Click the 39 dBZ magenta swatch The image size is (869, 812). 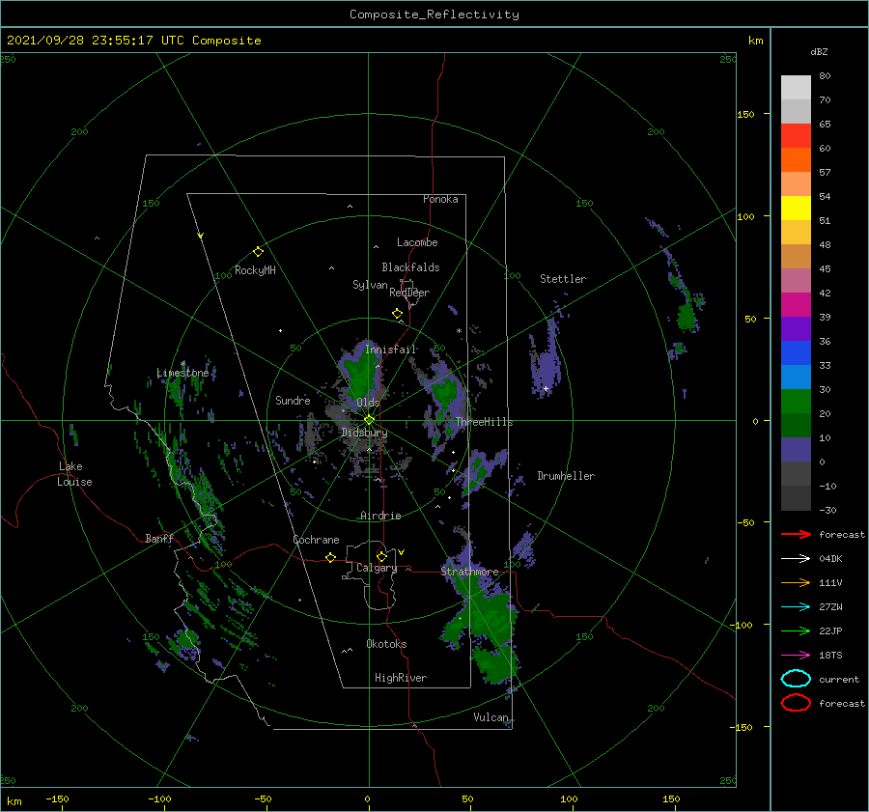pos(796,305)
